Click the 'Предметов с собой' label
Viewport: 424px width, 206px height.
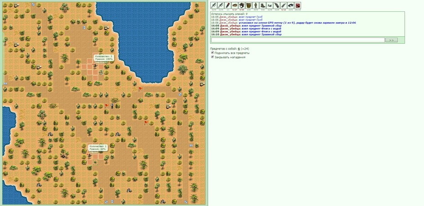click(223, 49)
